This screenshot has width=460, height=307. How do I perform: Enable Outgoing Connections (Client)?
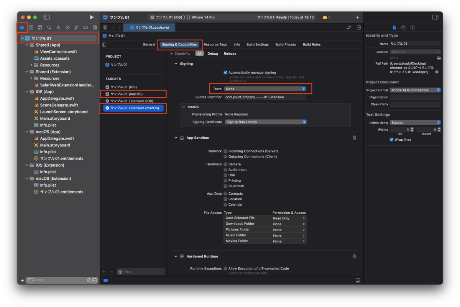[x=225, y=156]
